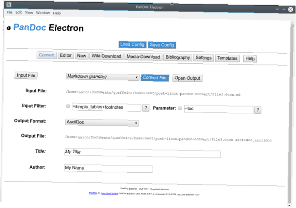Click the 'Output Format:' label
The height and width of the screenshot is (208, 296).
pyautogui.click(x=30, y=121)
